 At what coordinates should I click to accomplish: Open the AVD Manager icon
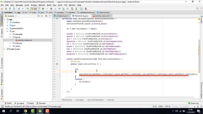point(72,9)
